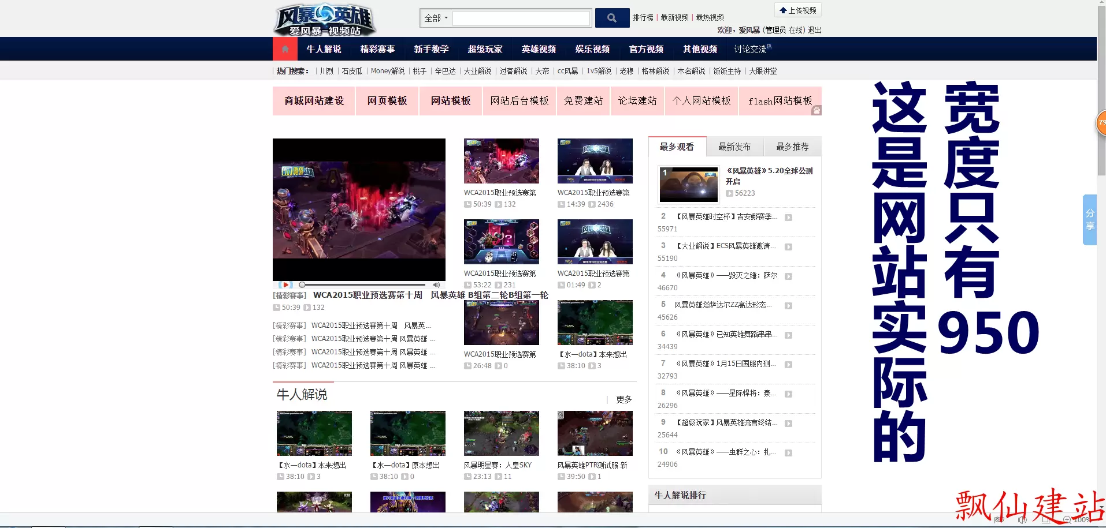The height and width of the screenshot is (528, 1106).
Task: Click play icon beside 塔萨达尔ZZ高达形态 row
Action: 788,306
